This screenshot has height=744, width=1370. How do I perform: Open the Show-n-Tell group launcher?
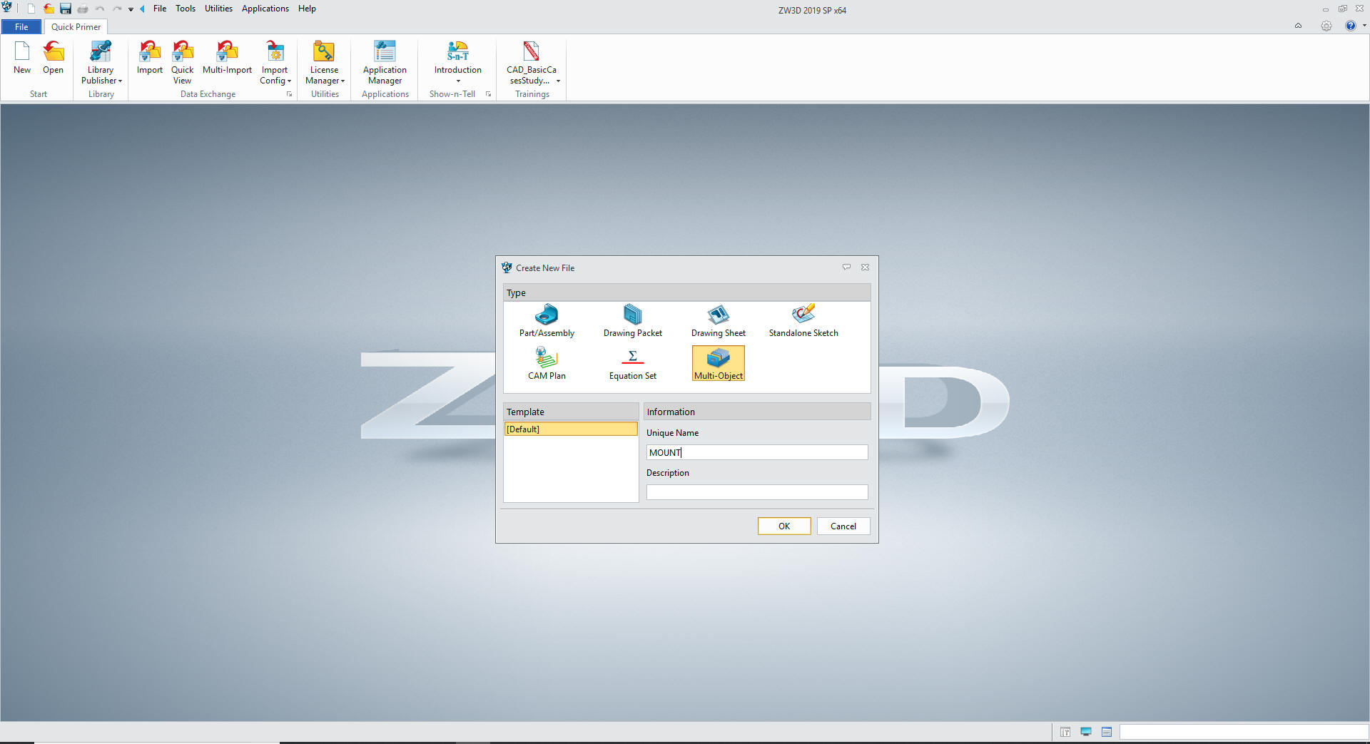click(x=488, y=94)
